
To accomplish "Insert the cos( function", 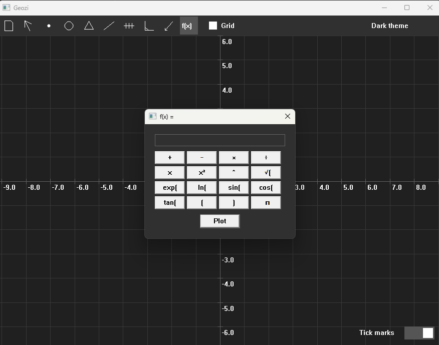I will (x=266, y=187).
